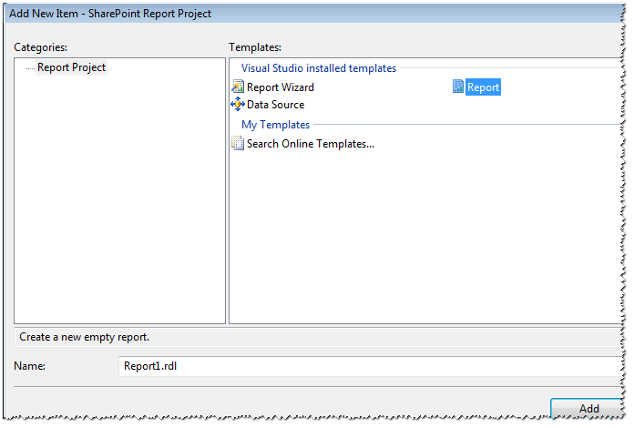Click the Report Wizard template icon
The width and height of the screenshot is (634, 428).
[x=238, y=87]
